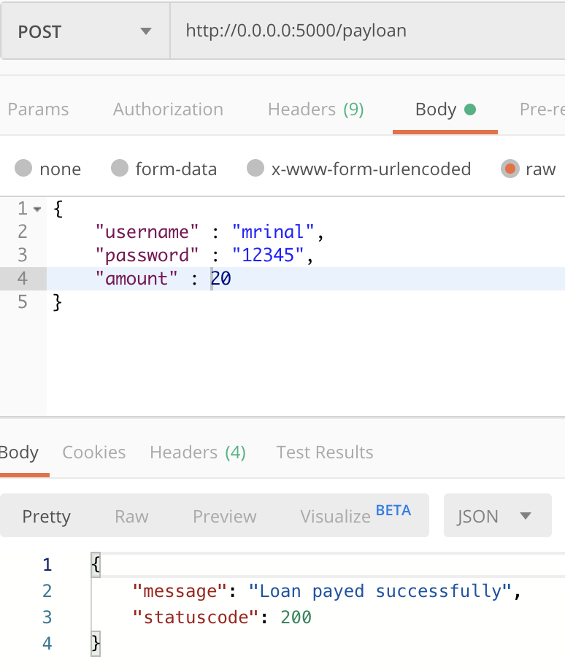Switch to the Preview response view
Image resolution: width=565 pixels, height=670 pixels.
pyautogui.click(x=224, y=515)
